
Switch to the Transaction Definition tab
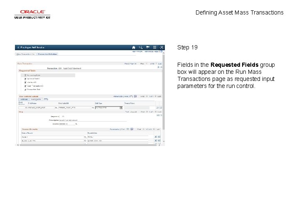coord(47,54)
